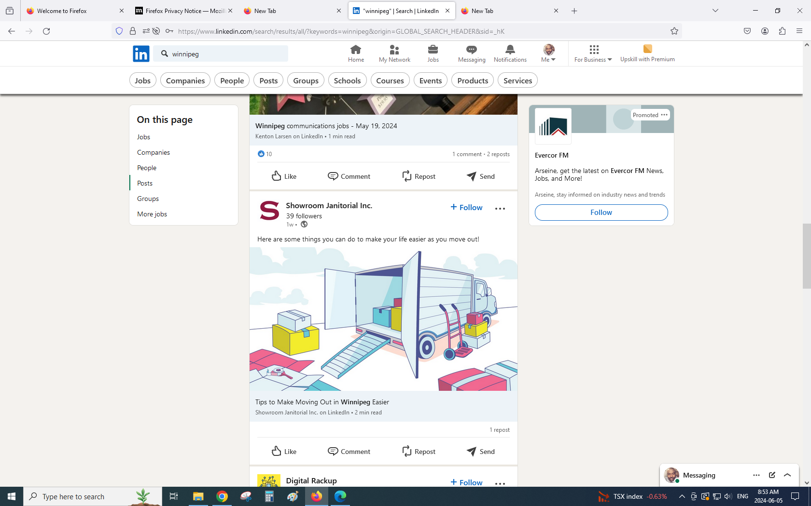Click the page vertical scrollbar
The width and height of the screenshot is (811, 506).
(807, 255)
